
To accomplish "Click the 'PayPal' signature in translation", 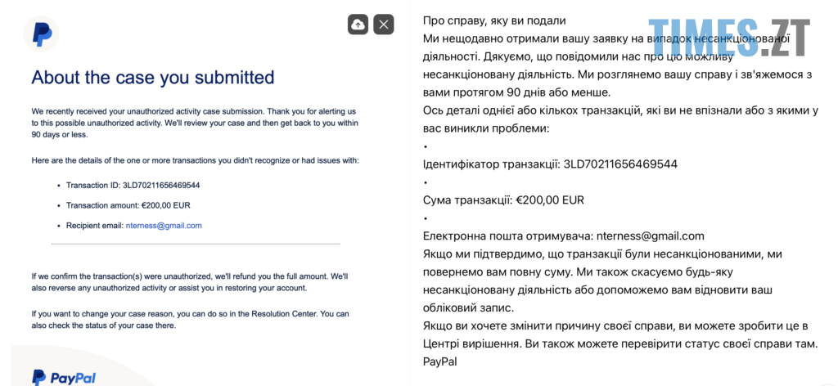I will (439, 362).
